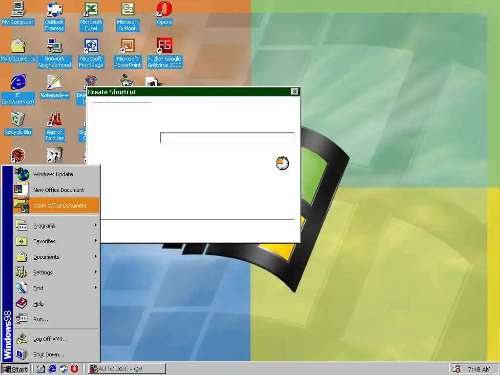Select the Network Neighborhood desktop icon
Viewport: 500px width, 375px height.
click(x=55, y=53)
